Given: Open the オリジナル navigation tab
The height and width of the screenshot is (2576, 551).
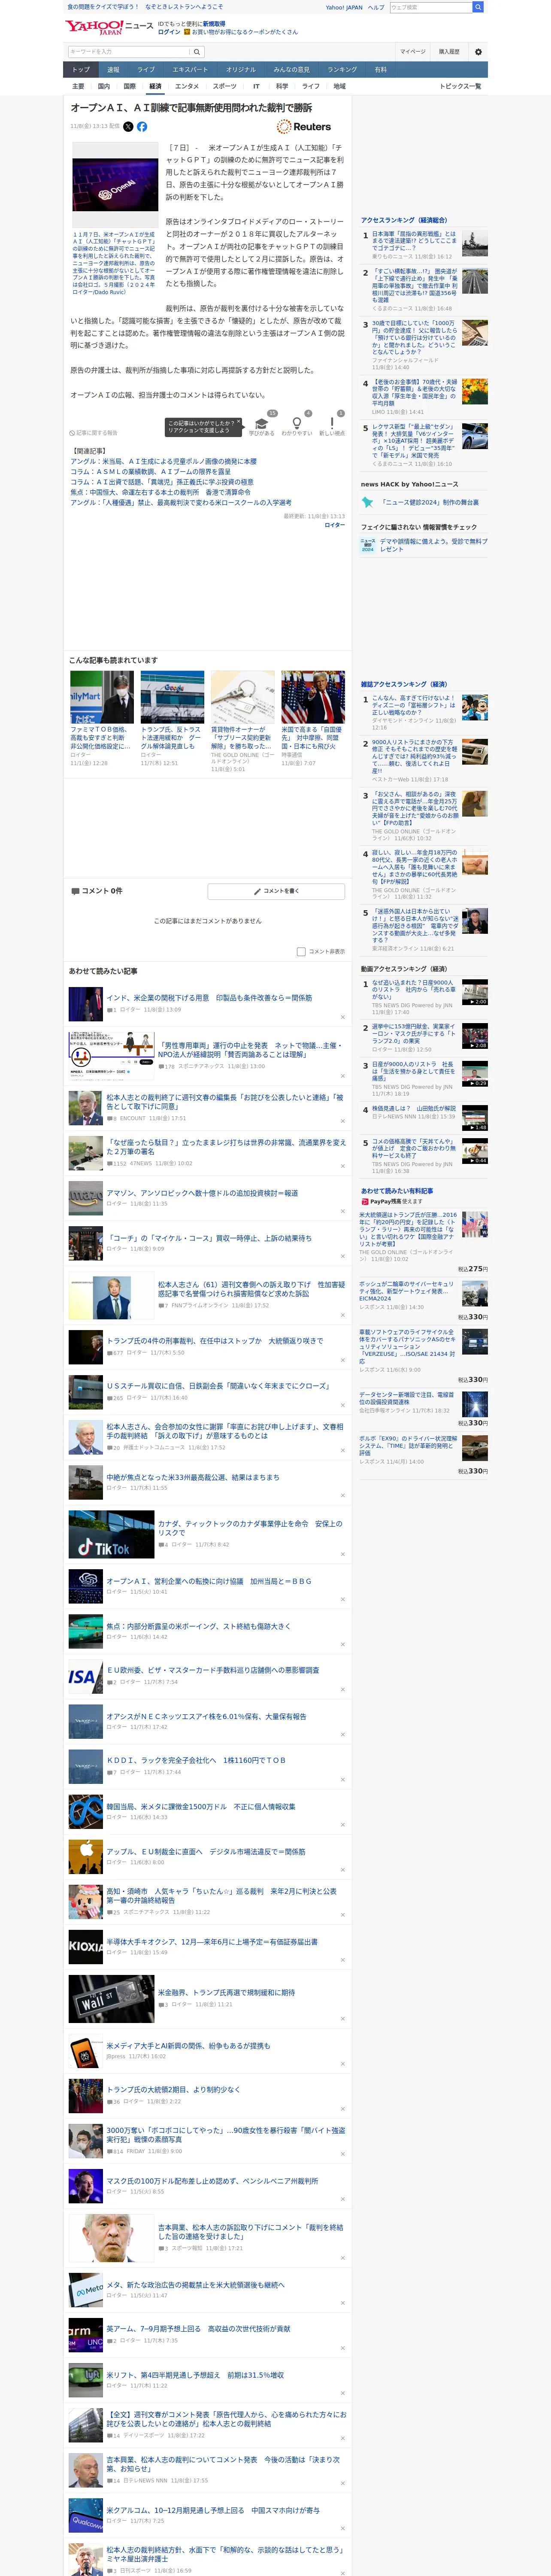Looking at the screenshot, I should [241, 70].
